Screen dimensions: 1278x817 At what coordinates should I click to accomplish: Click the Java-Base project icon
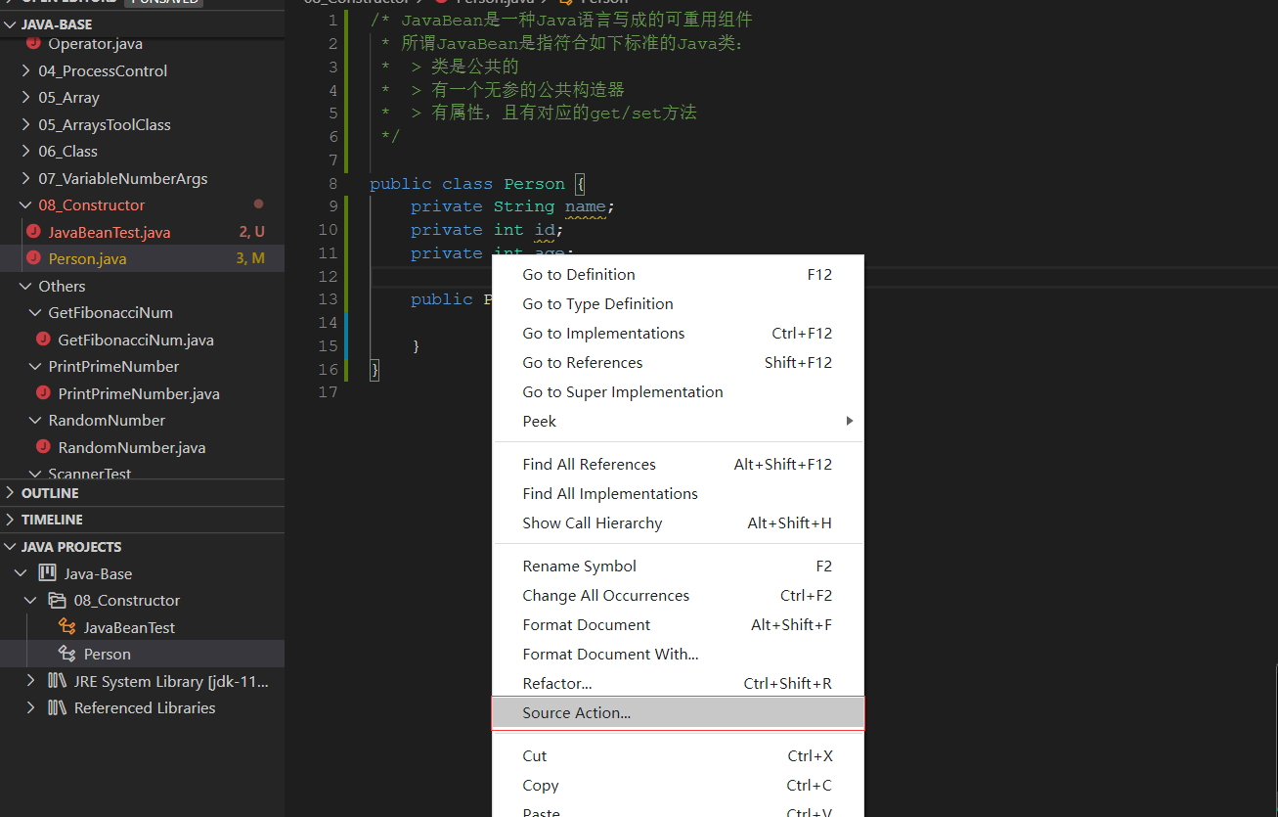(x=47, y=572)
